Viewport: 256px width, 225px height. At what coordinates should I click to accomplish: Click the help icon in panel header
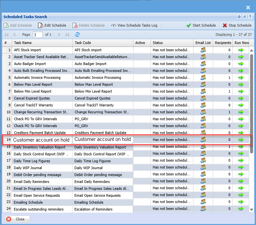(x=250, y=17)
